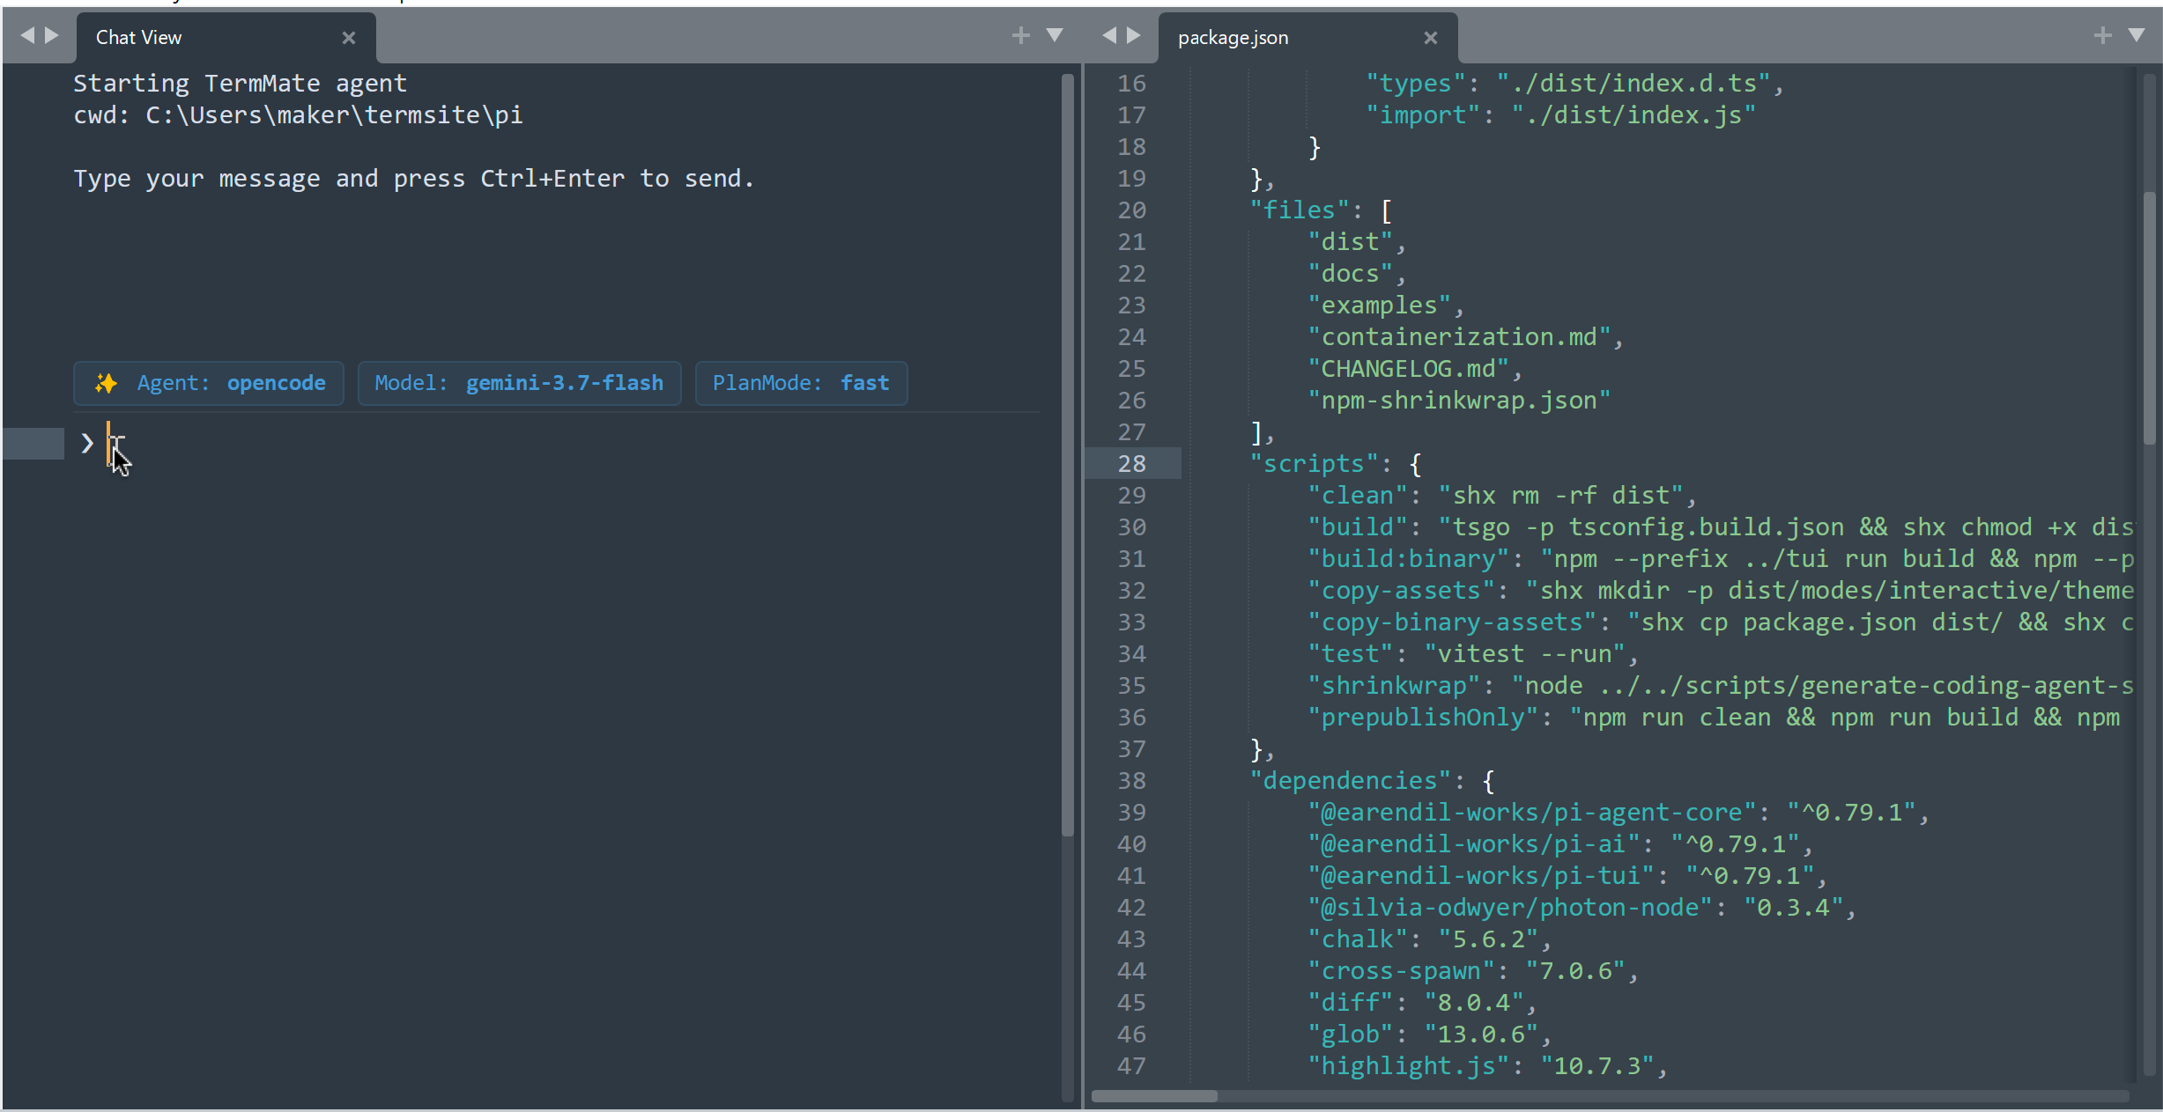This screenshot has height=1112, width=2163.
Task: Click the "Type your message" hint line
Action: [414, 178]
